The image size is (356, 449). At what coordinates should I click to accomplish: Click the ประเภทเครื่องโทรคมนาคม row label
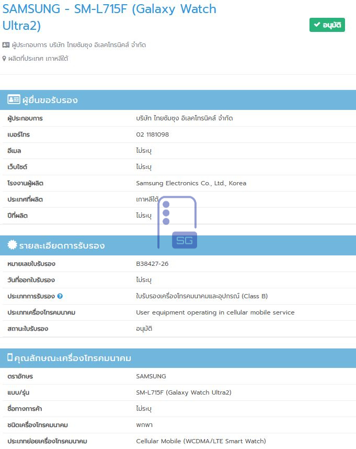41,312
